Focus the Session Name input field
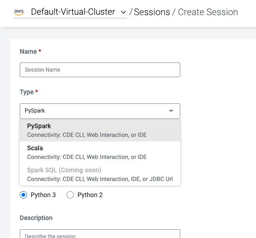The image size is (256, 238). (x=100, y=70)
